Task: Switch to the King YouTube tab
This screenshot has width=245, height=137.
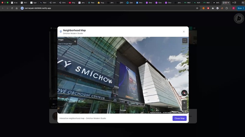Action: coord(72,3)
